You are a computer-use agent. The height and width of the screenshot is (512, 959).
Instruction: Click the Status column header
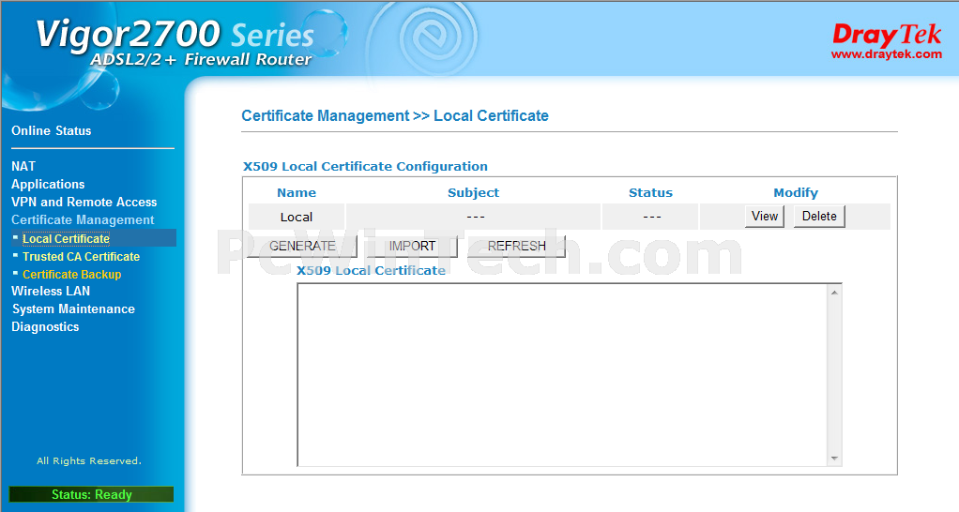pos(651,192)
